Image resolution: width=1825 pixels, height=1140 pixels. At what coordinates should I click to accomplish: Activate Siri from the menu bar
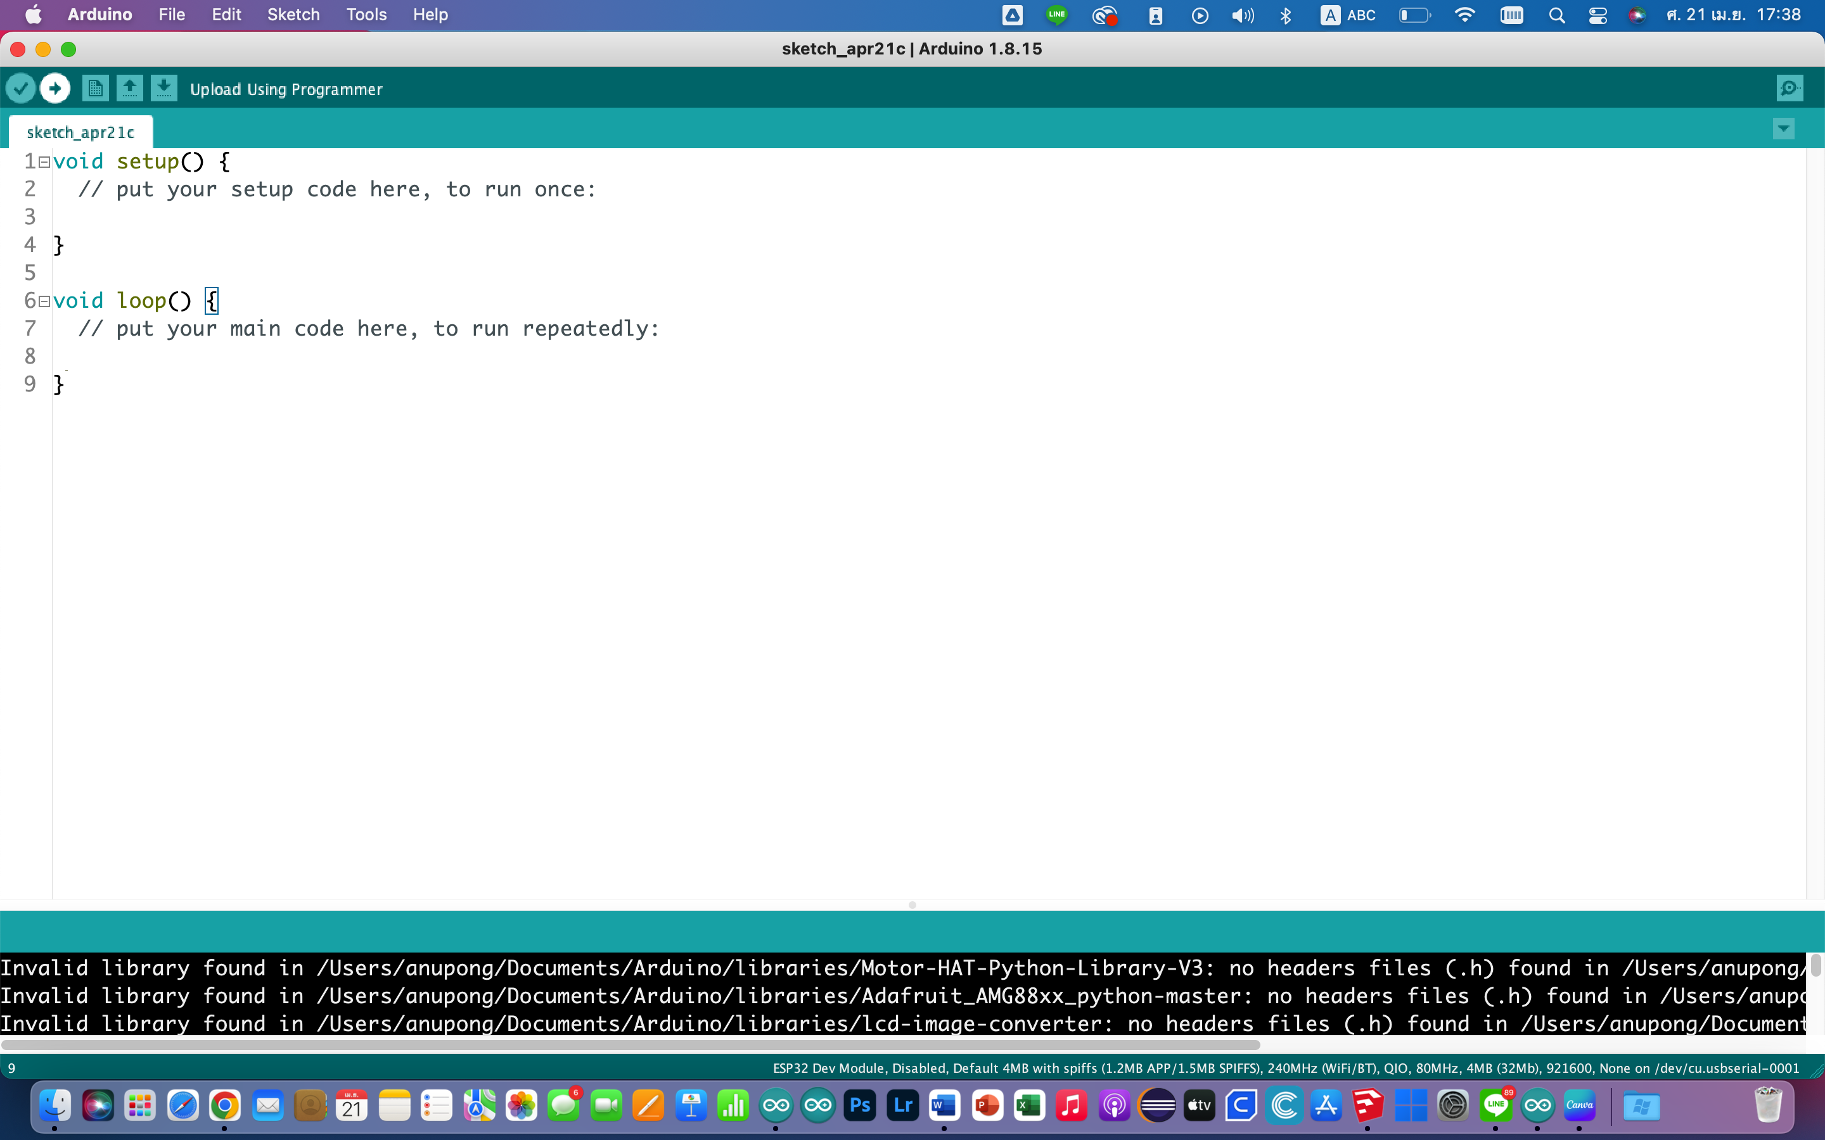1636,15
